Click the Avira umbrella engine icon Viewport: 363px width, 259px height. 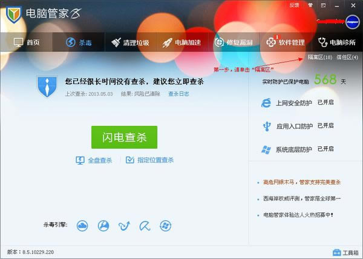[x=144, y=226]
